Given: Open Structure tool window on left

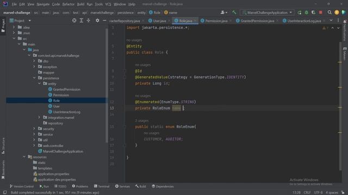Looking at the screenshot, I should pyautogui.click(x=3, y=146).
